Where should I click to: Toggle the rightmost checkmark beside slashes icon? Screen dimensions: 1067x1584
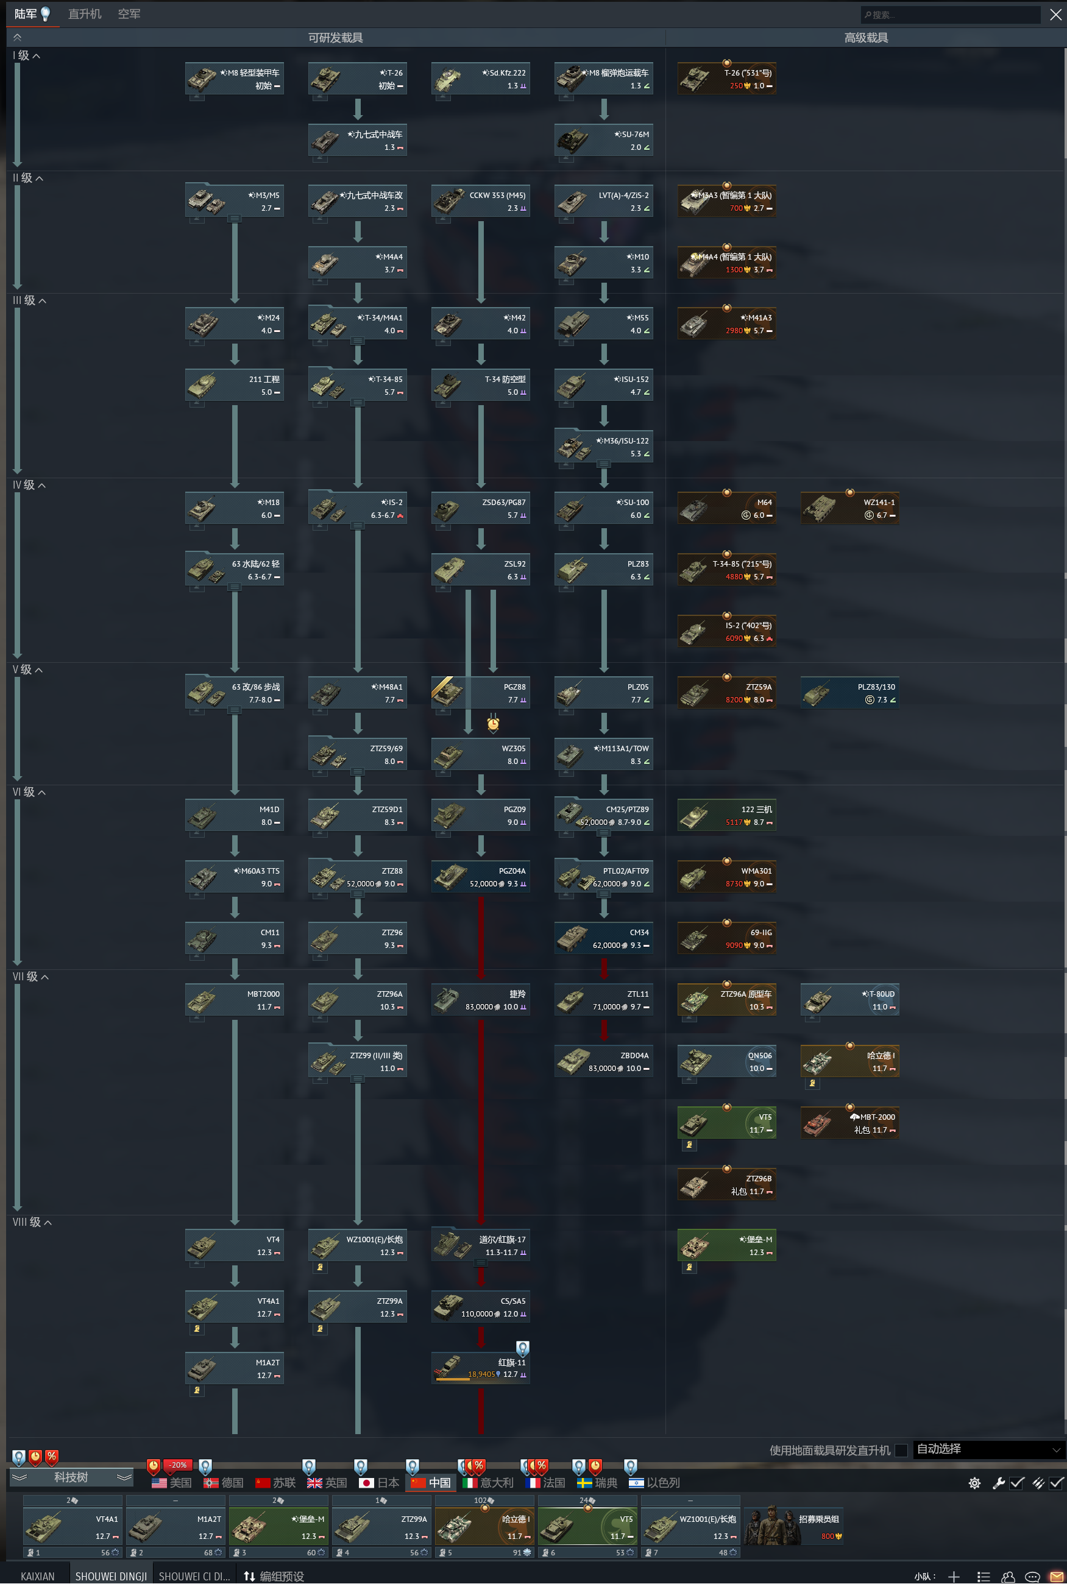pos(1056,1483)
